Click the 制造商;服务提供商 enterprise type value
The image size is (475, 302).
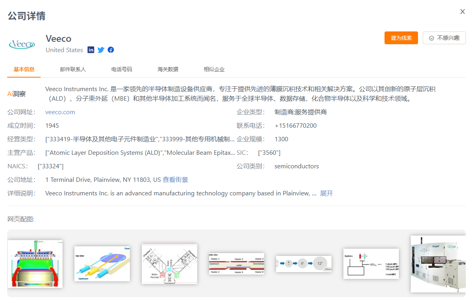tap(300, 112)
